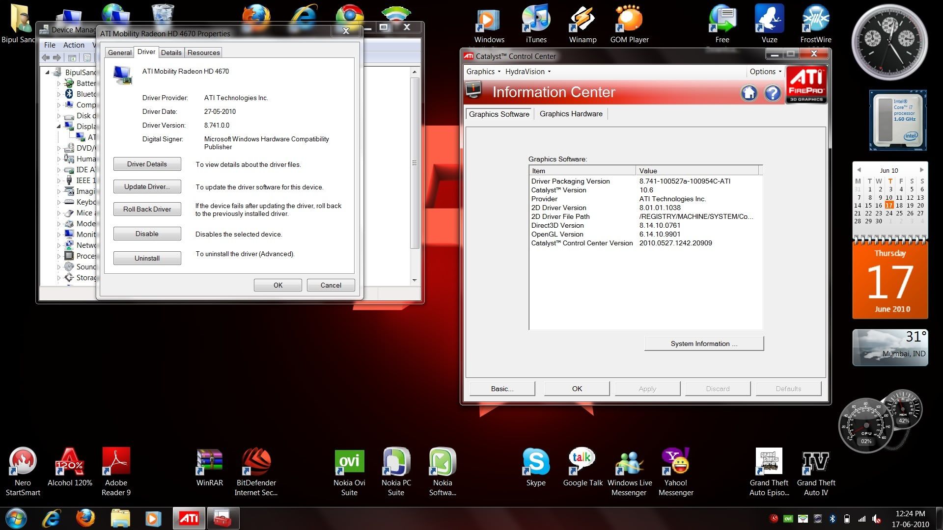Click Driver Details button
943x530 pixels.
coord(147,164)
